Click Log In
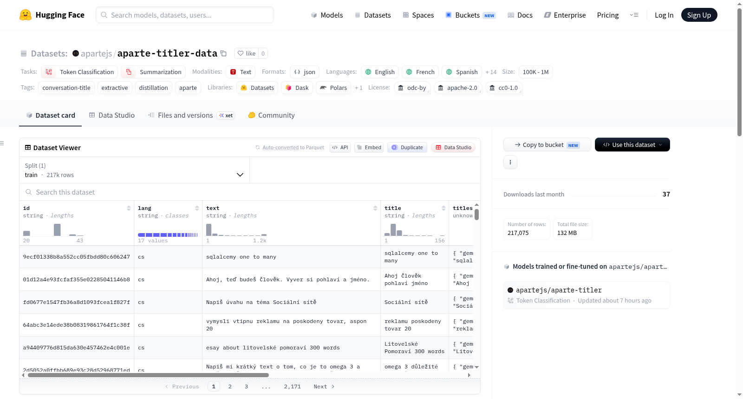Image resolution: width=743 pixels, height=399 pixels. [x=664, y=15]
